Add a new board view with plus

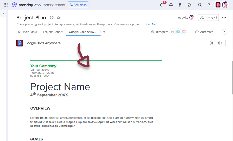104,32
